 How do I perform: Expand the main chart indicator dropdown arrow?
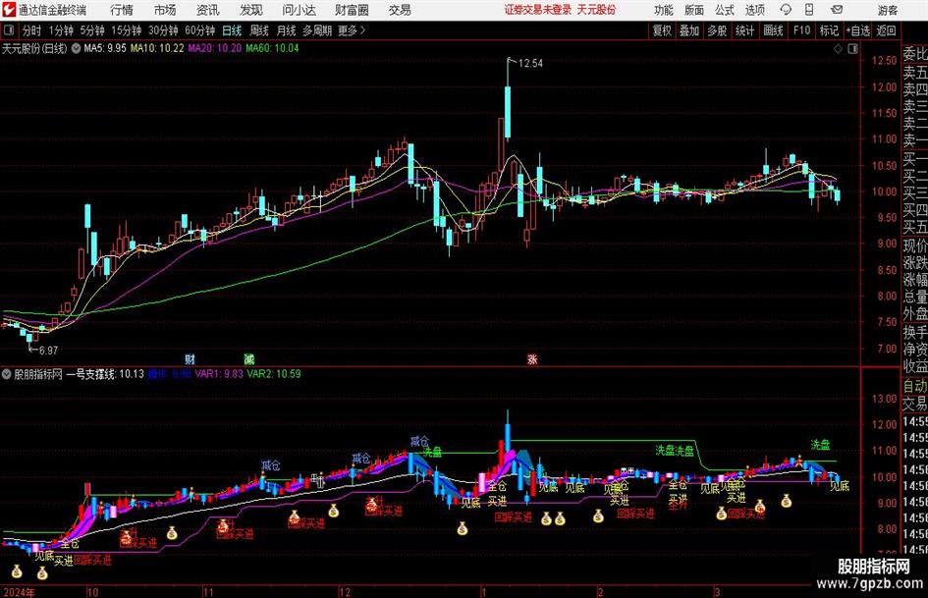76,48
